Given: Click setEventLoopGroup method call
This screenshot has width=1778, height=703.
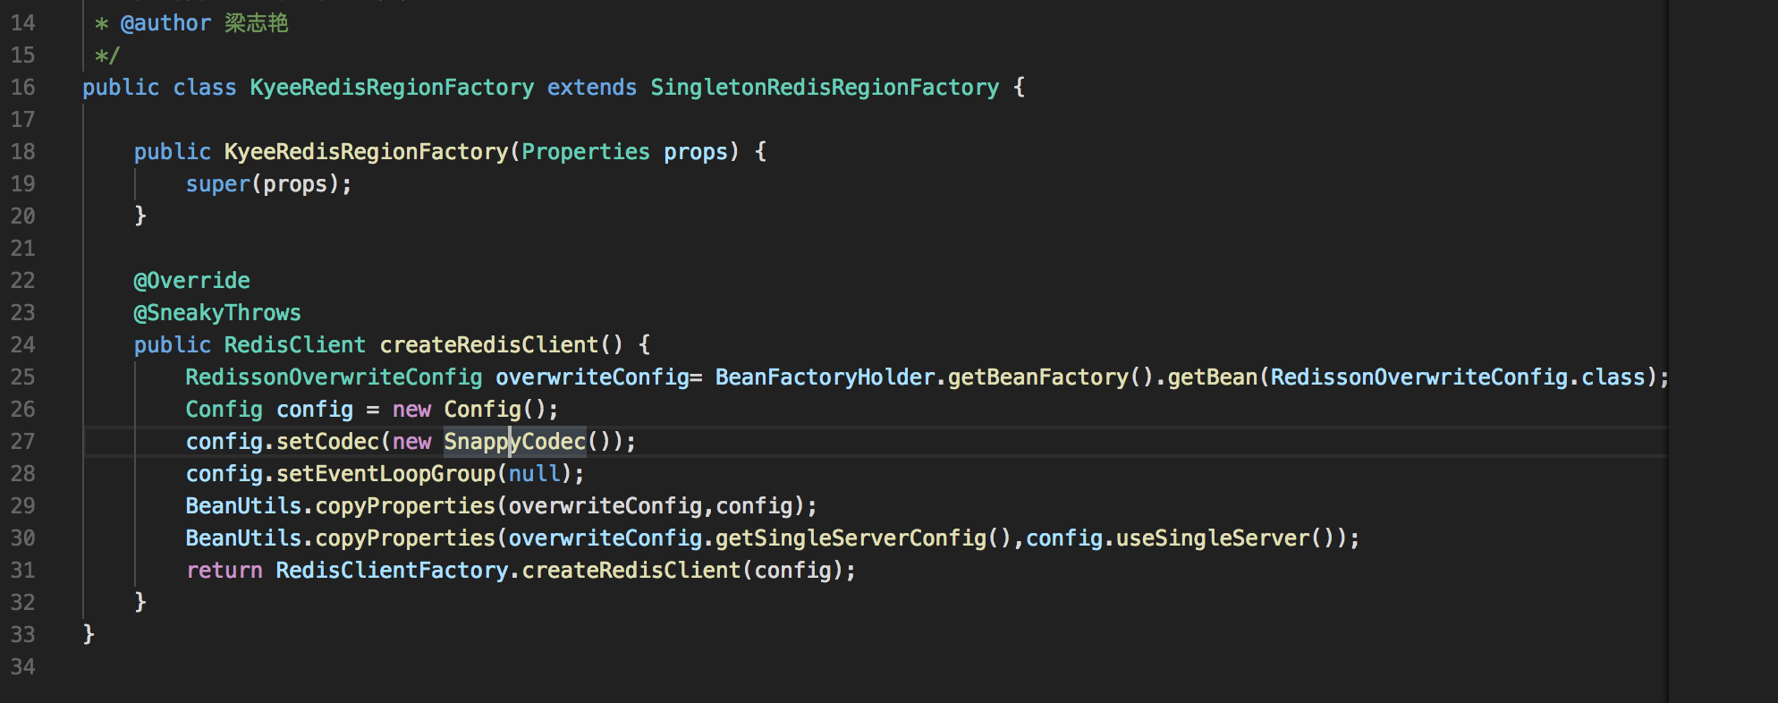Looking at the screenshot, I should [x=386, y=474].
